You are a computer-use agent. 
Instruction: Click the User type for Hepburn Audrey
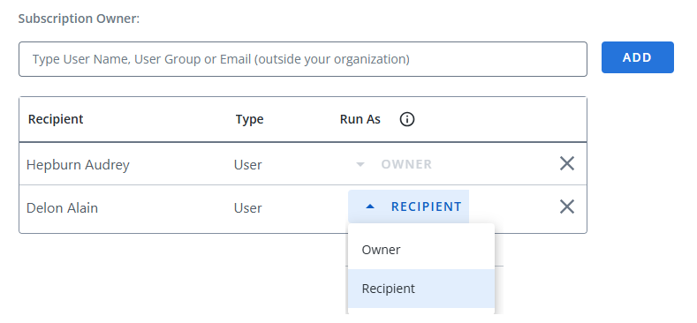[x=247, y=165]
